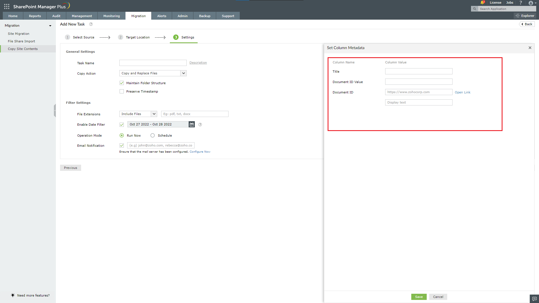Screen dimensions: 539x303
Task: Open the Reports tab
Action: pyautogui.click(x=35, y=16)
